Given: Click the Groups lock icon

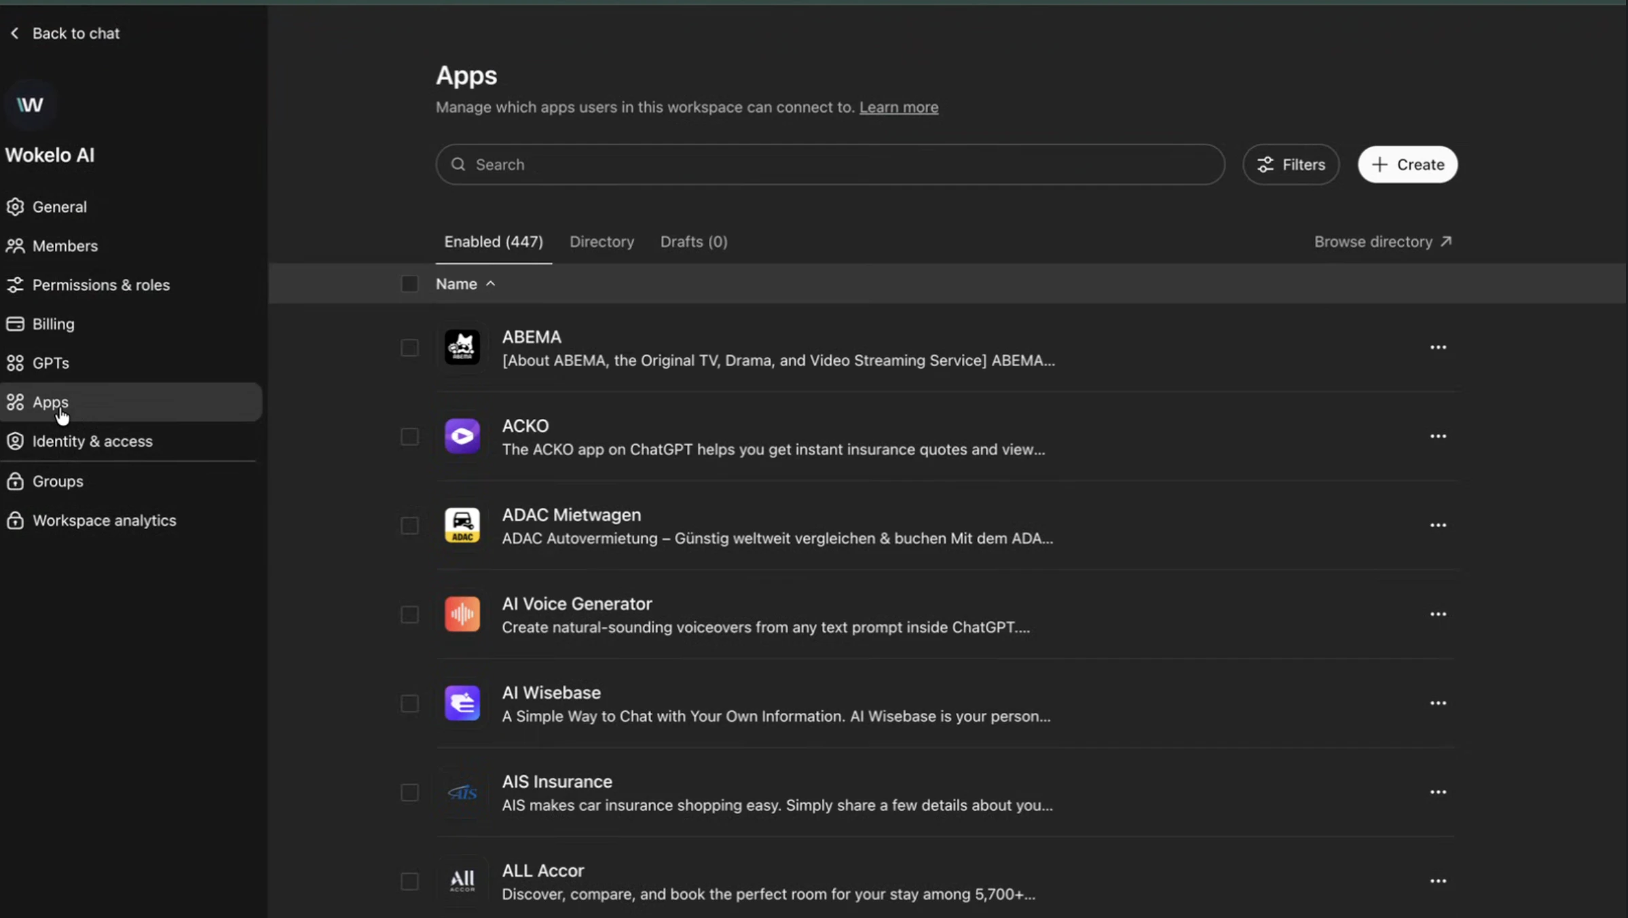Looking at the screenshot, I should point(15,481).
